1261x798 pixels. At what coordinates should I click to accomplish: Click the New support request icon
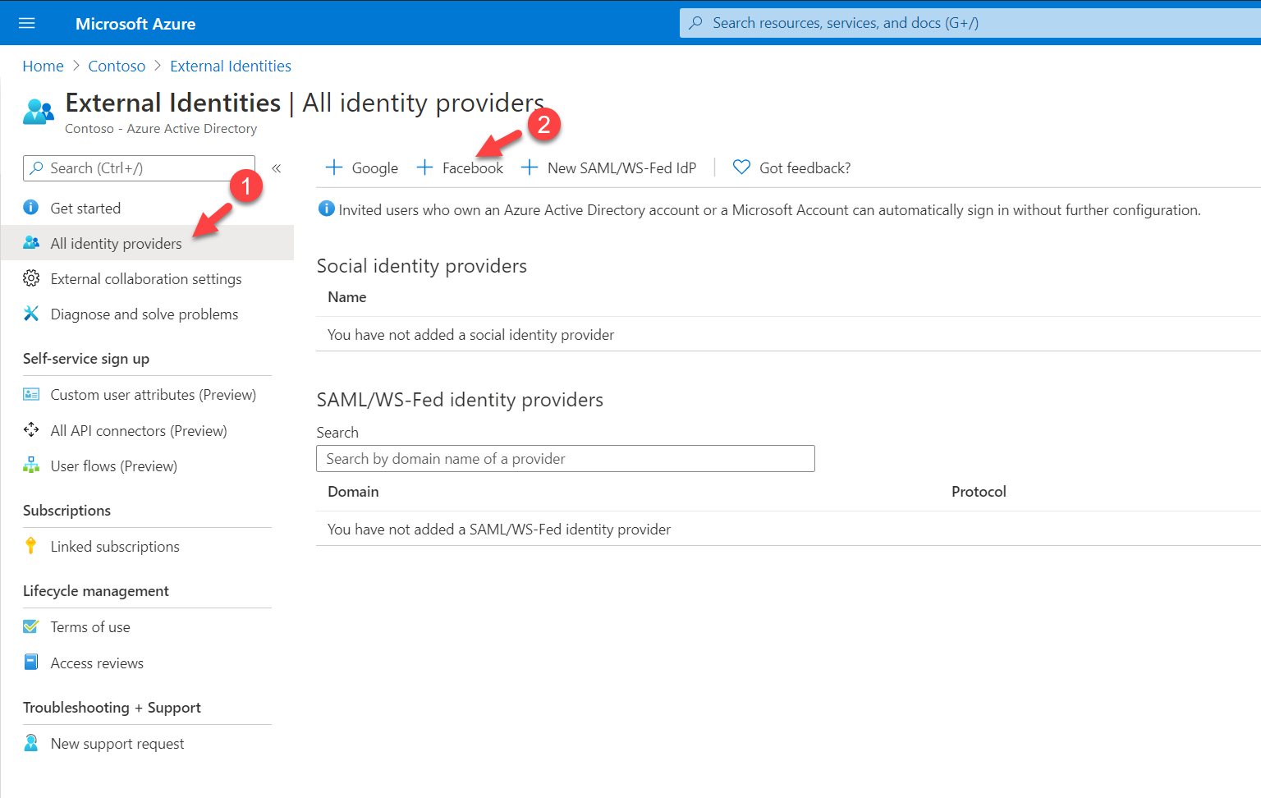coord(31,743)
